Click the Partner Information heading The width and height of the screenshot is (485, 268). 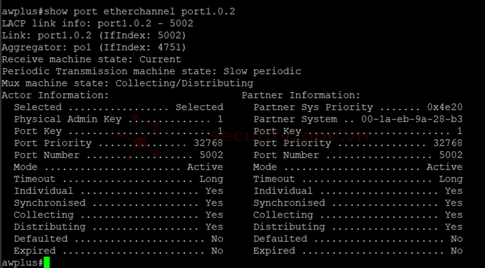coord(301,95)
